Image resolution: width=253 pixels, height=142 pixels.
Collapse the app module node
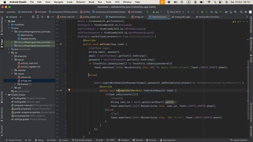[x=6, y=21]
